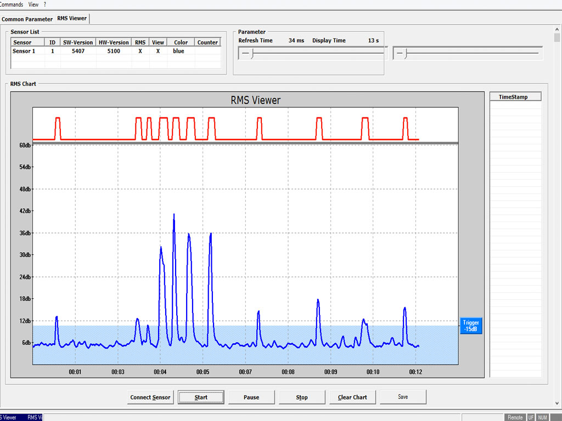This screenshot has height=421, width=562.
Task: Toggle RMS X for Sensor 1
Action: coord(140,51)
